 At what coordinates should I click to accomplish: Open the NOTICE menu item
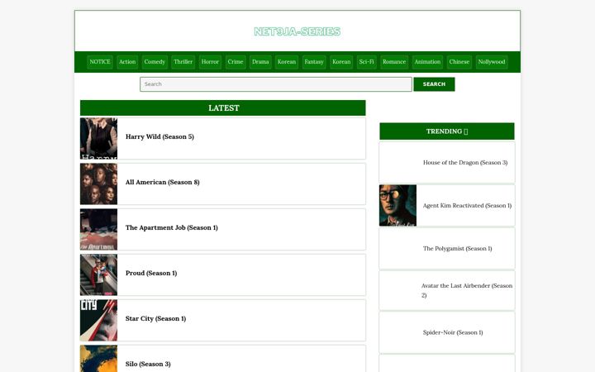(x=100, y=62)
